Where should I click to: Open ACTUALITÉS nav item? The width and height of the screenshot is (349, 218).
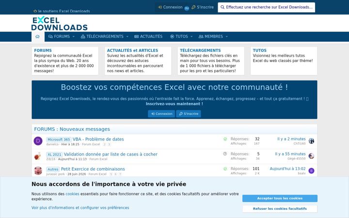[148, 36]
